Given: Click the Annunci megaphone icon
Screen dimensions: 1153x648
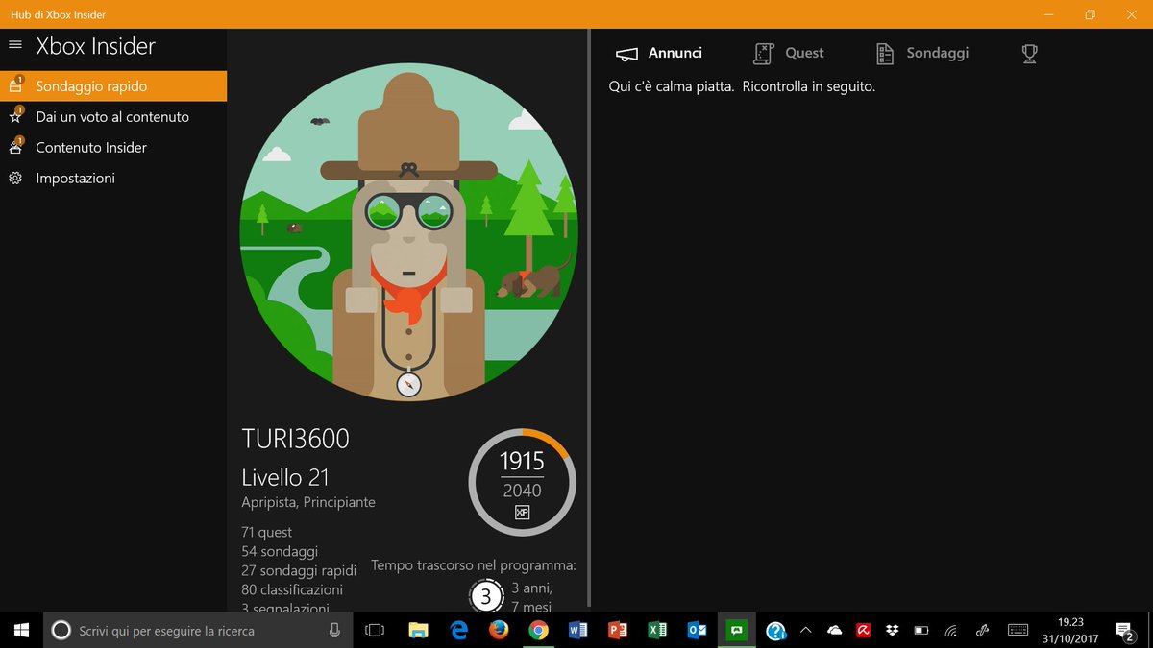Looking at the screenshot, I should coord(626,54).
